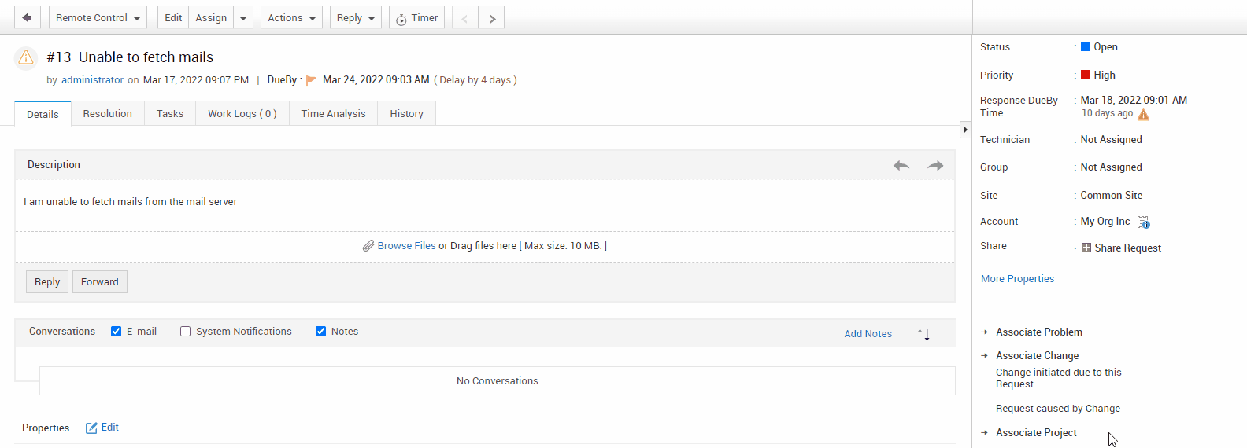Click the Share Request plus icon
The width and height of the screenshot is (1247, 448).
pyautogui.click(x=1086, y=248)
